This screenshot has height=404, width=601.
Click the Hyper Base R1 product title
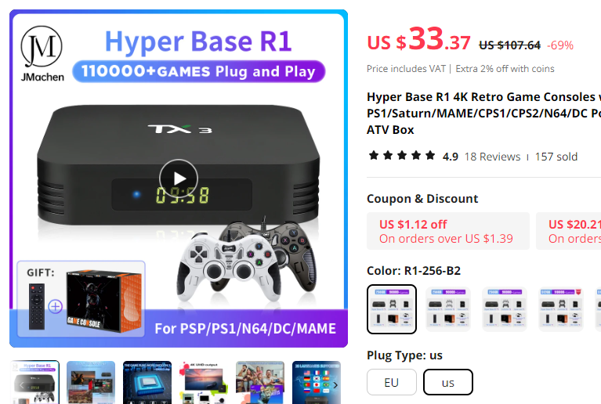pyautogui.click(x=483, y=114)
